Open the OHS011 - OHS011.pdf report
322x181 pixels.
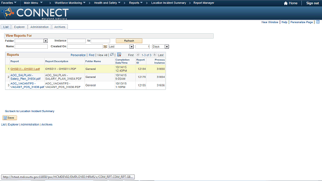coord(25,69)
